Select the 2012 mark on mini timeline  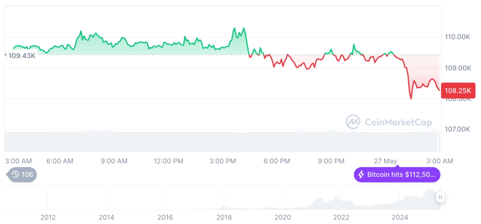[x=48, y=217]
